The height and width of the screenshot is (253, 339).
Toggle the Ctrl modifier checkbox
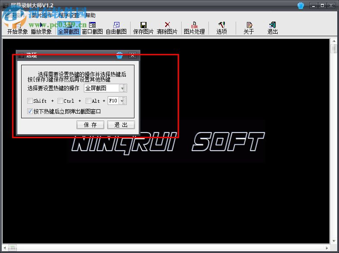(x=61, y=101)
